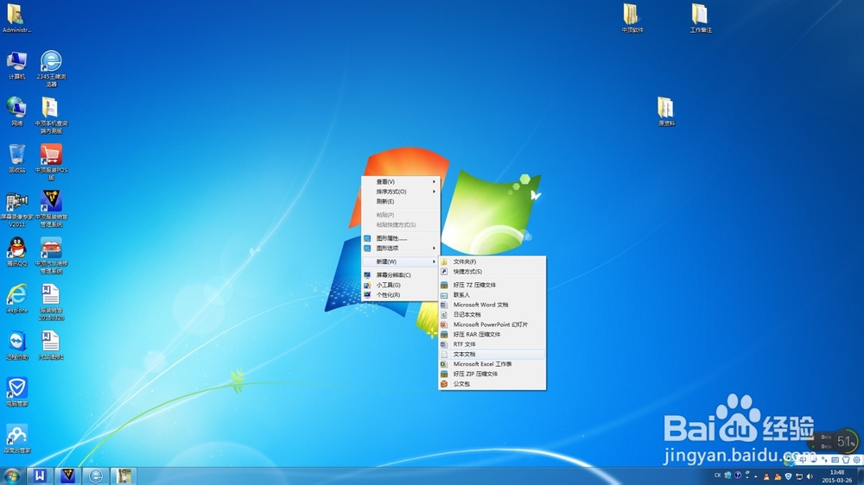Open the cloud manager desktop shortcut
The height and width of the screenshot is (485, 864).
pos(17,438)
